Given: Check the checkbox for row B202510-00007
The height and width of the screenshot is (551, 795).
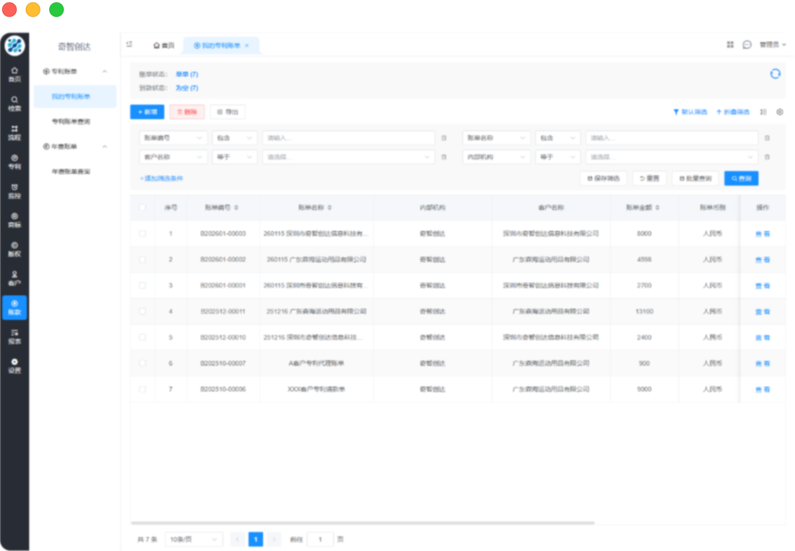Looking at the screenshot, I should tap(141, 363).
